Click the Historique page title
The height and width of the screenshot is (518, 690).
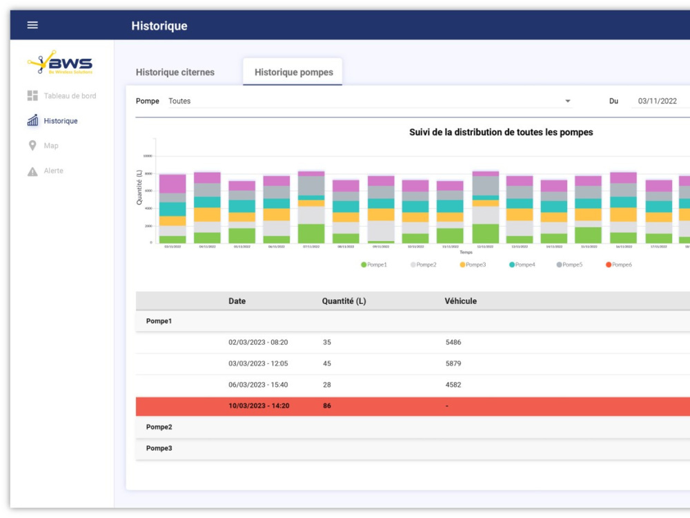(159, 26)
